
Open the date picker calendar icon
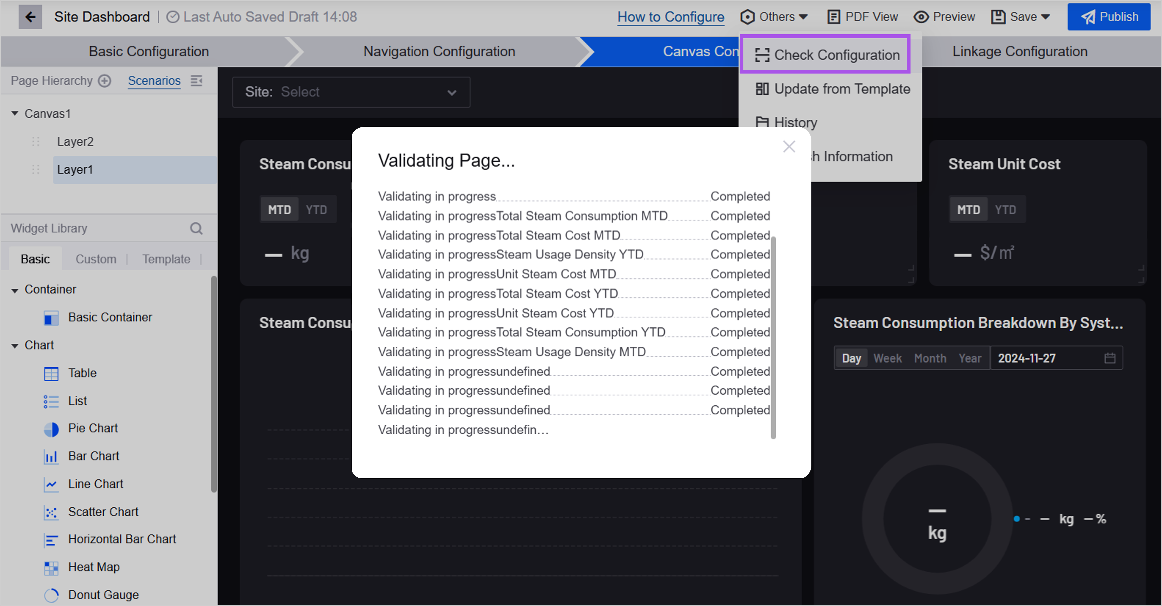(1110, 358)
